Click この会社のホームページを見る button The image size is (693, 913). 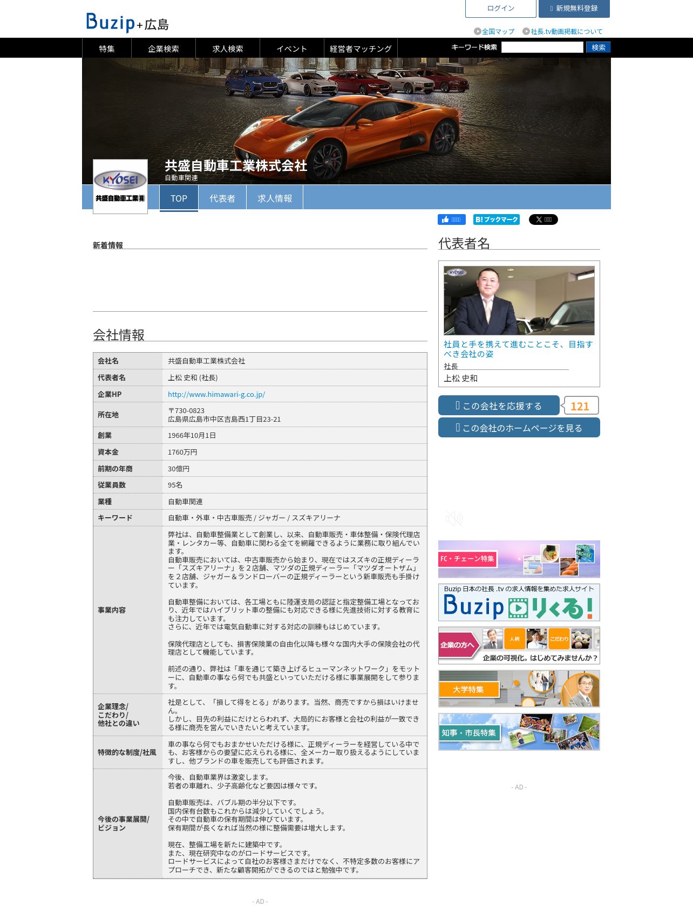click(x=519, y=428)
